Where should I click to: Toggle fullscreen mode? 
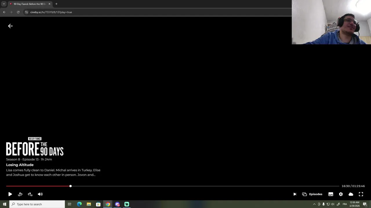(361, 194)
